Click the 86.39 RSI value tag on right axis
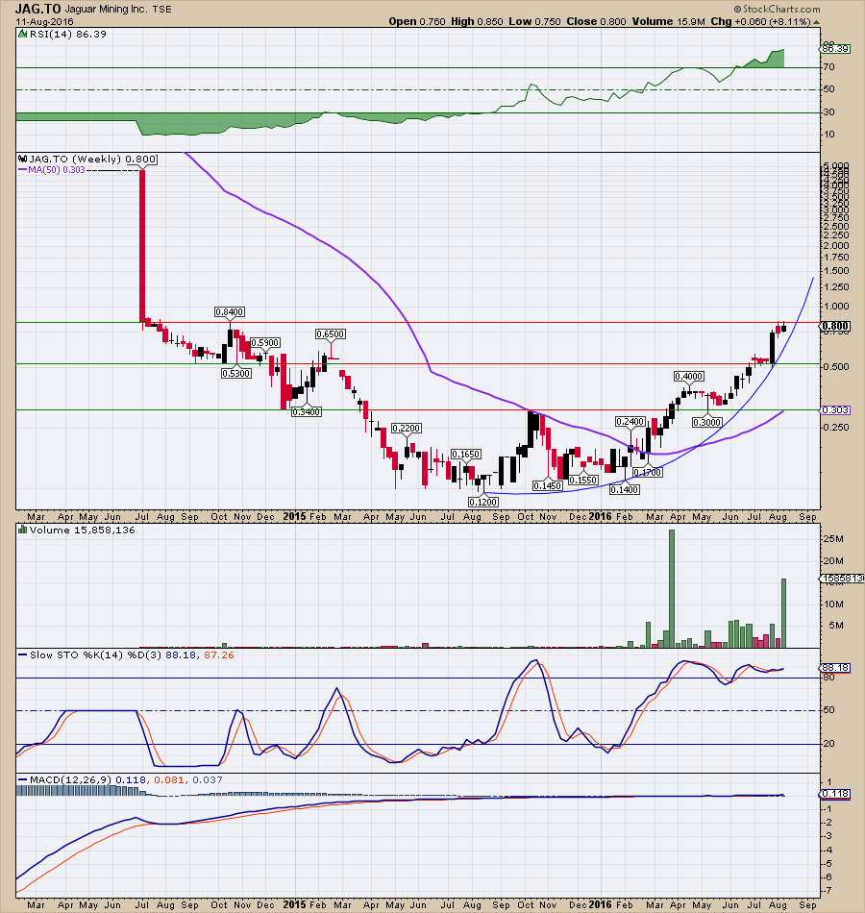The image size is (865, 913). (x=835, y=49)
